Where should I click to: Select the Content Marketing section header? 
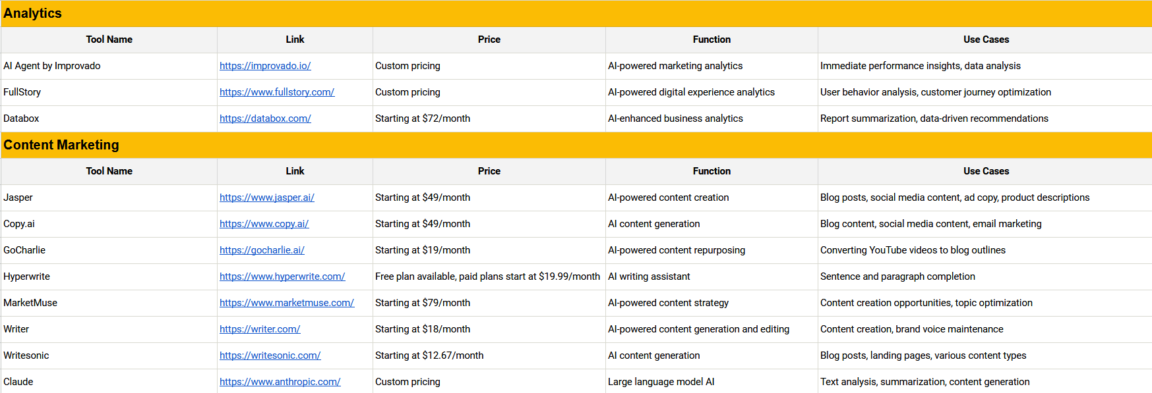pyautogui.click(x=576, y=145)
